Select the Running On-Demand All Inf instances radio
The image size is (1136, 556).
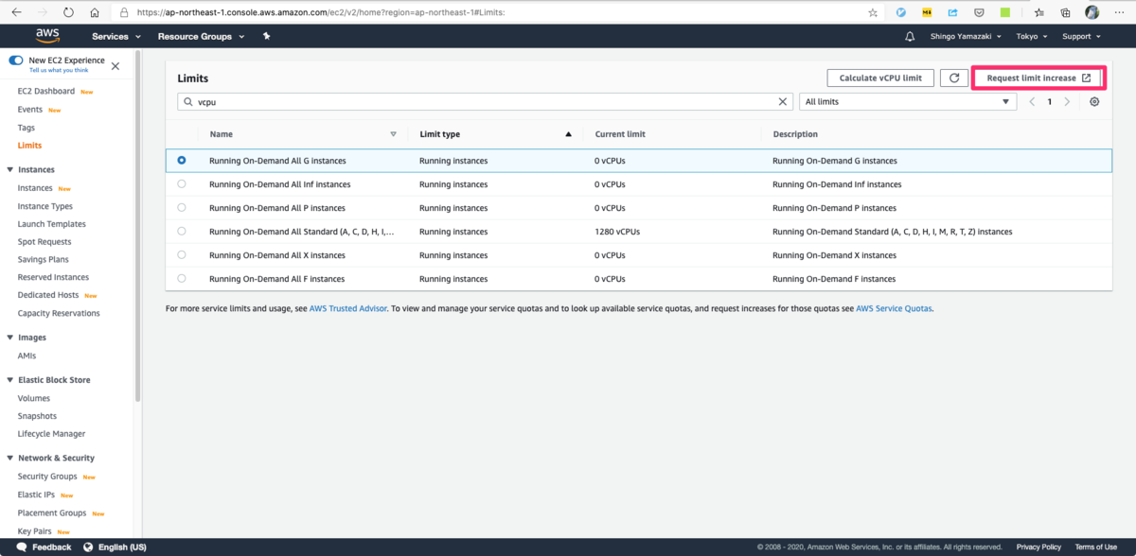[182, 184]
